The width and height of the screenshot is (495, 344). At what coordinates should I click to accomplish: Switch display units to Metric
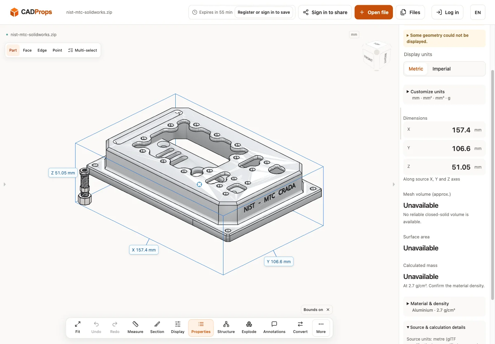pos(416,69)
